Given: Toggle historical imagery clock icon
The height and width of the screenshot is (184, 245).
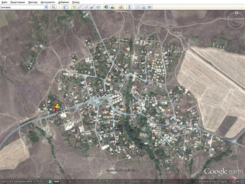Looking at the screenshot, I should 106,7.
